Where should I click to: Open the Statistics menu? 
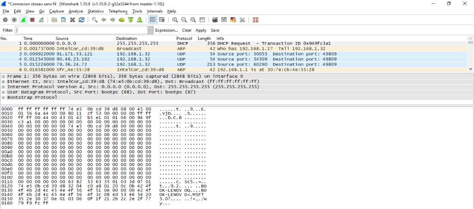[95, 11]
